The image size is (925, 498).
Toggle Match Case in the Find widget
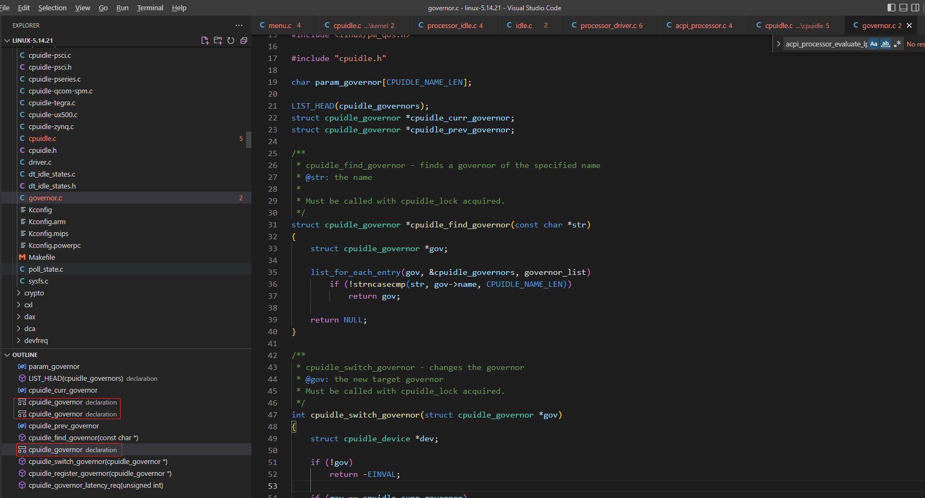[874, 44]
